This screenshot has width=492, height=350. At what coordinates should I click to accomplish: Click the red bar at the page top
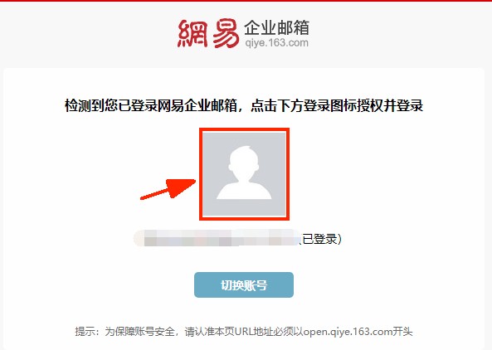[x=246, y=1]
